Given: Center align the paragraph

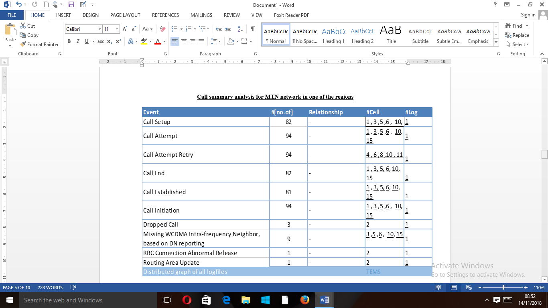Looking at the screenshot, I should click(184, 41).
